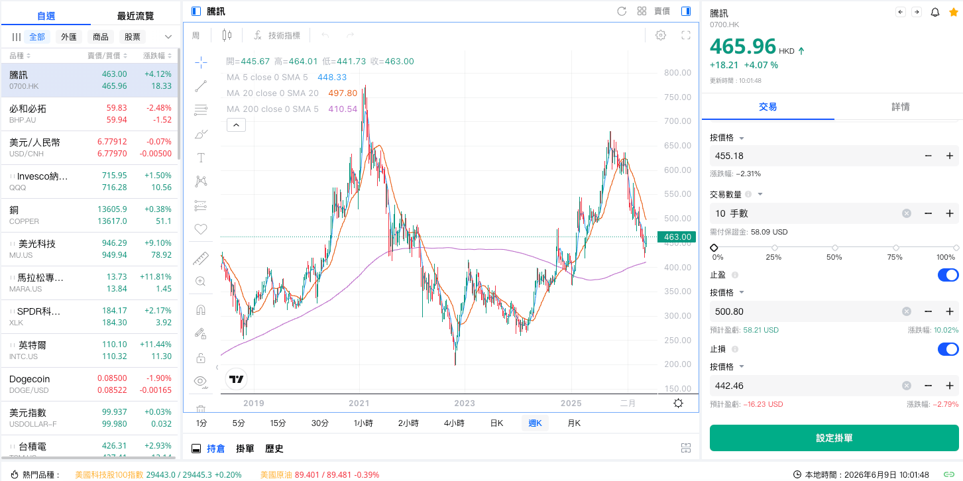Select the trend line drawing tool
This screenshot has width=963, height=481.
point(201,86)
